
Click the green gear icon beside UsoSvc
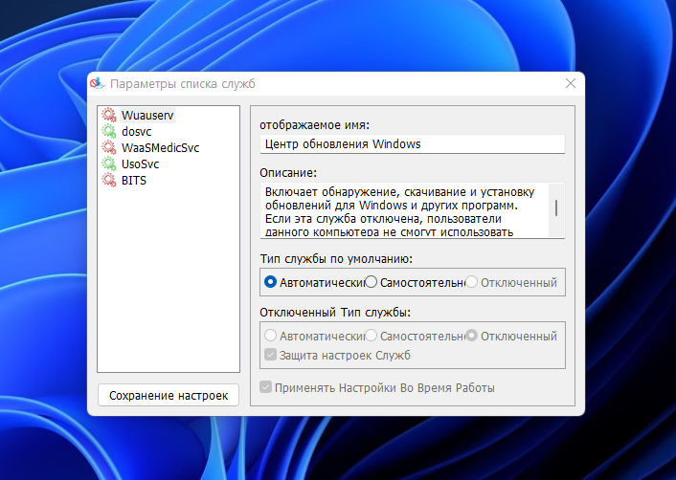[x=109, y=164]
